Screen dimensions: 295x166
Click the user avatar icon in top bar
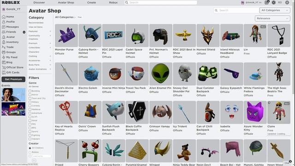coord(243,3)
